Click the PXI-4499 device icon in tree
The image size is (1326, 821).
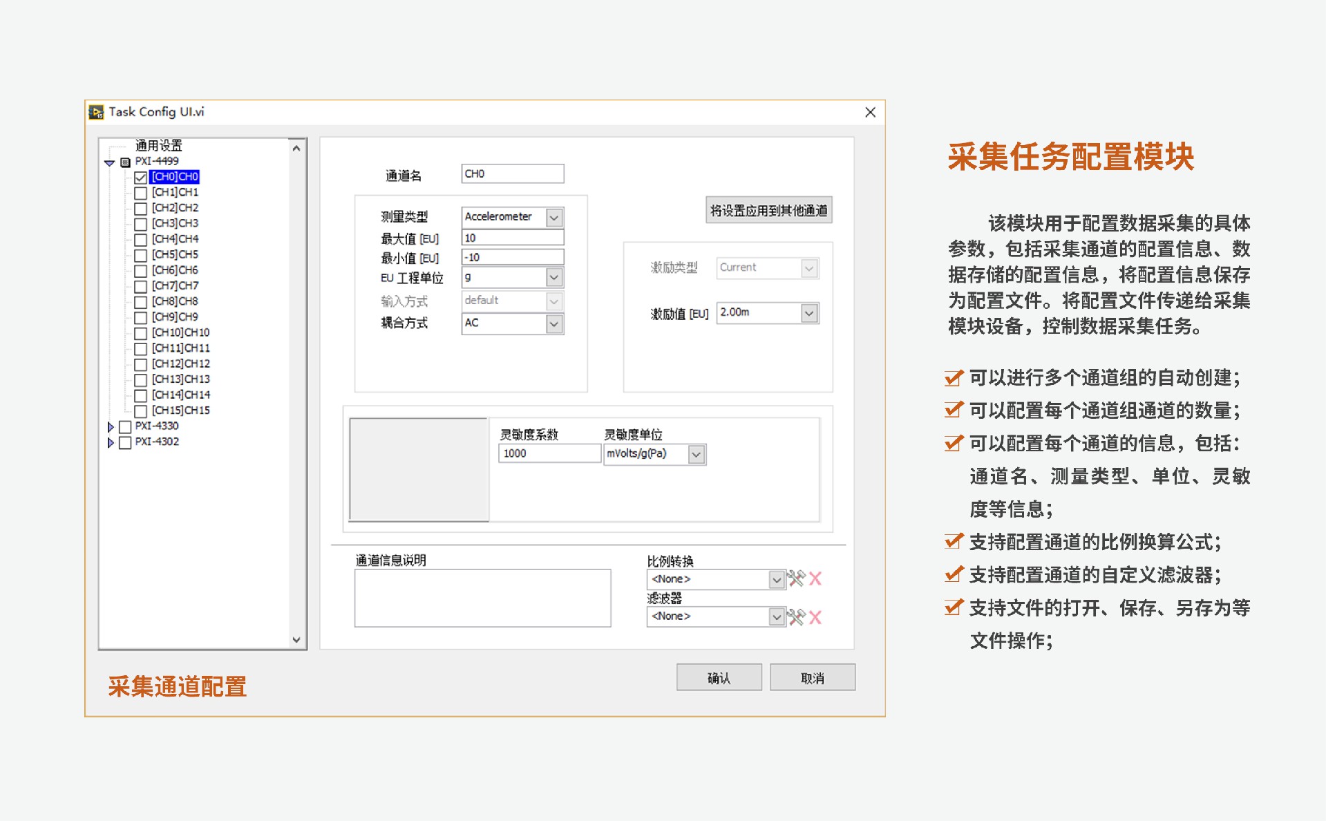(125, 162)
